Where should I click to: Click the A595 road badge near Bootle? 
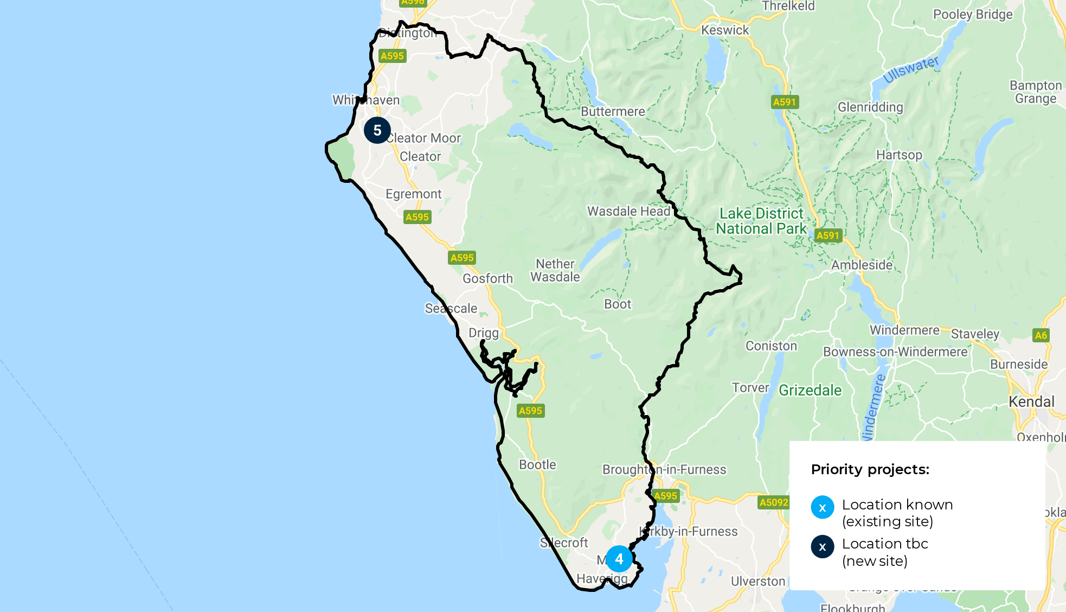tap(530, 411)
